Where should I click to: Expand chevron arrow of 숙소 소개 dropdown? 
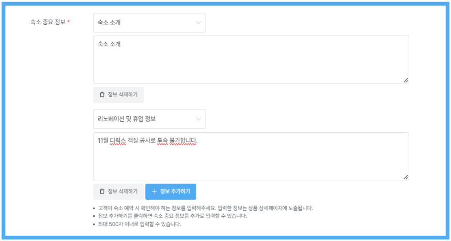(x=198, y=23)
